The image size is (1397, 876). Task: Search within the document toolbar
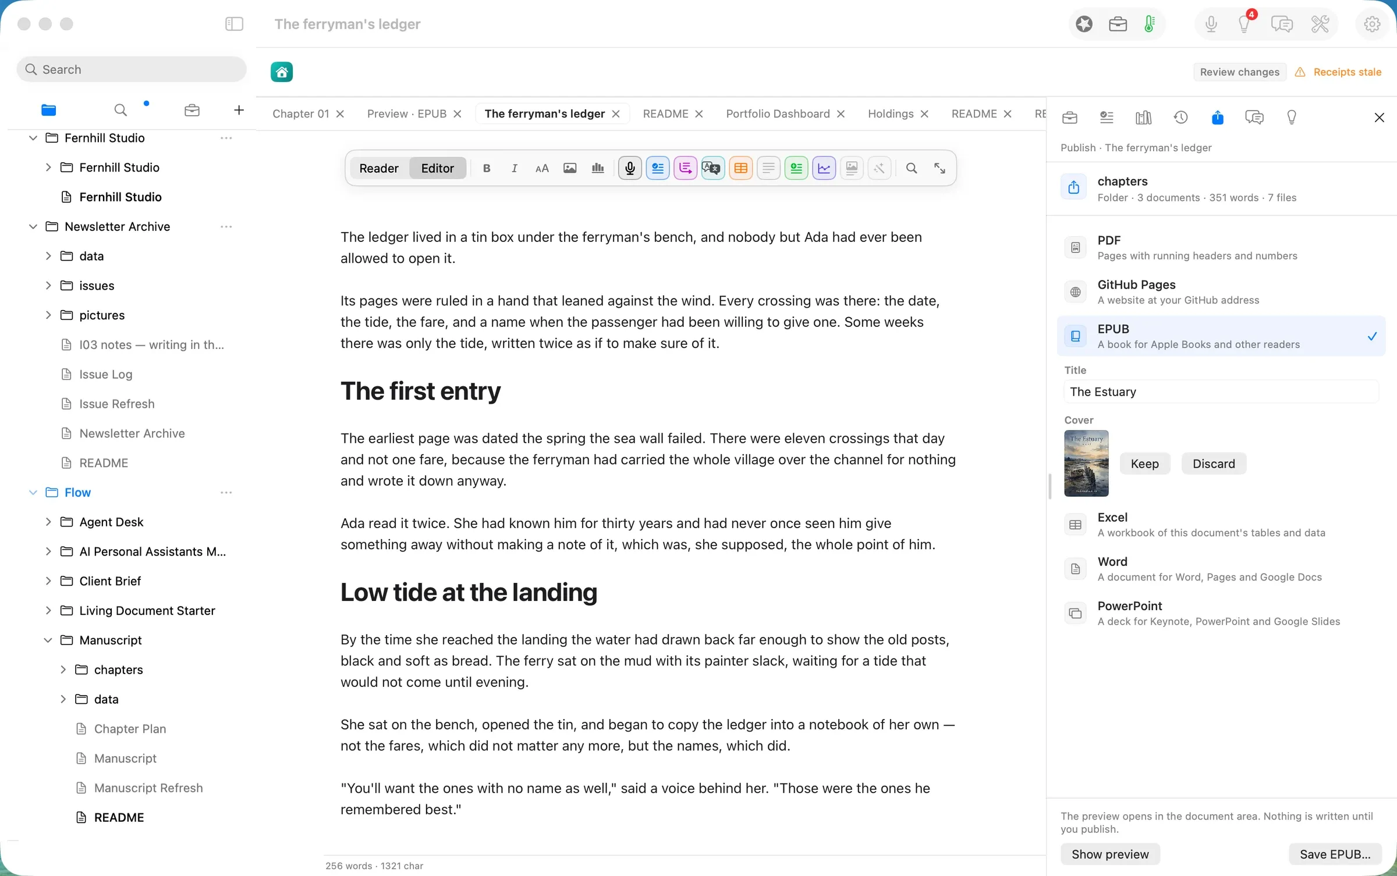coord(912,168)
